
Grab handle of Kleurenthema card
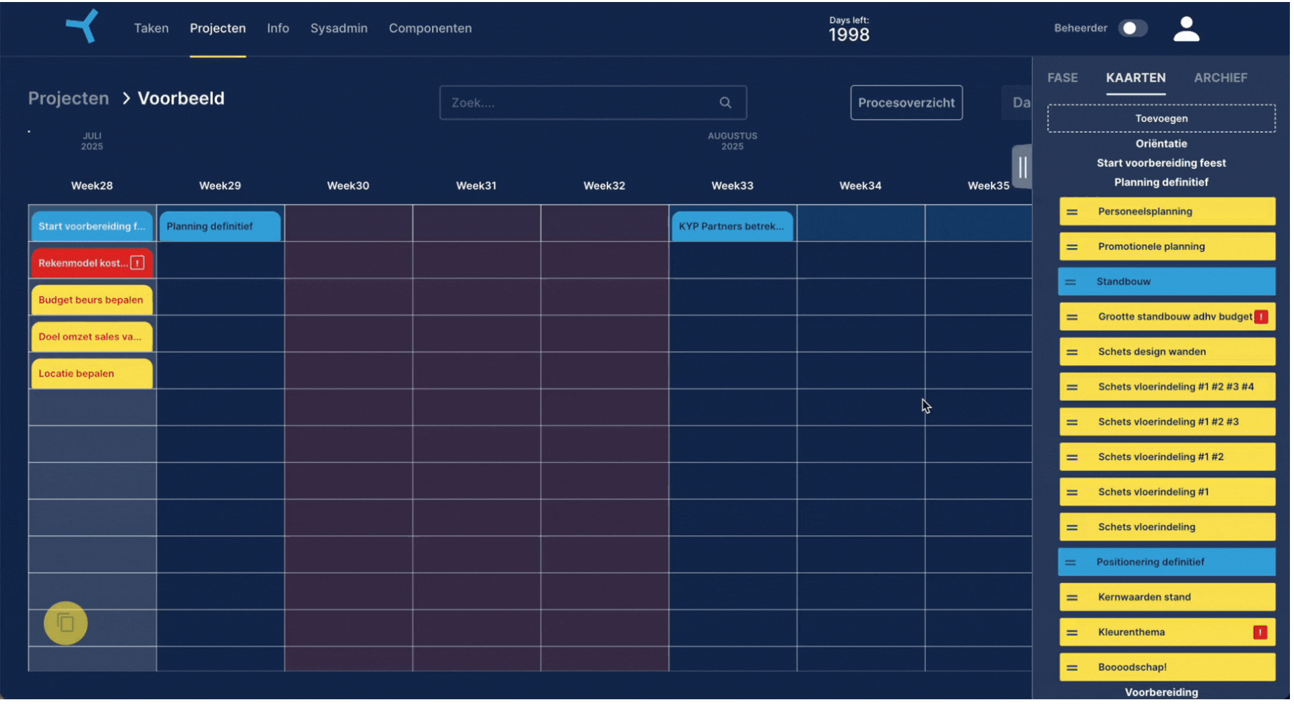coord(1072,632)
